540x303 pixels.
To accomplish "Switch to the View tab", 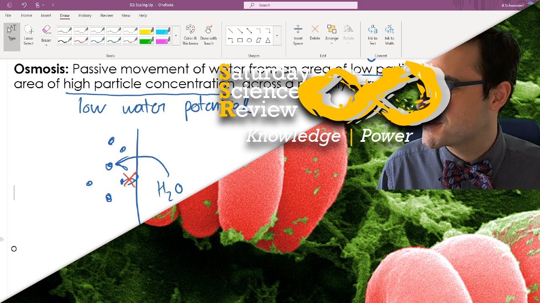I will click(x=126, y=16).
